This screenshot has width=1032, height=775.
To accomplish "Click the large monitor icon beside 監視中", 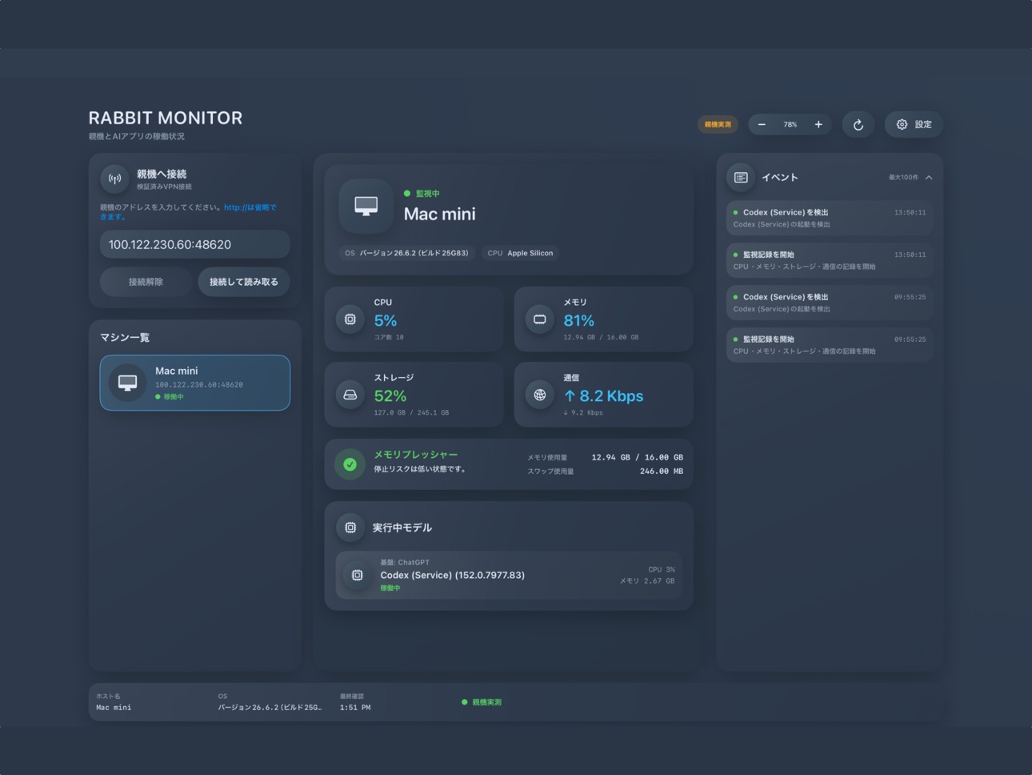I will (x=366, y=206).
